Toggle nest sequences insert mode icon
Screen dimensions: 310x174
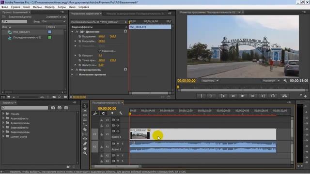click(x=95, y=113)
